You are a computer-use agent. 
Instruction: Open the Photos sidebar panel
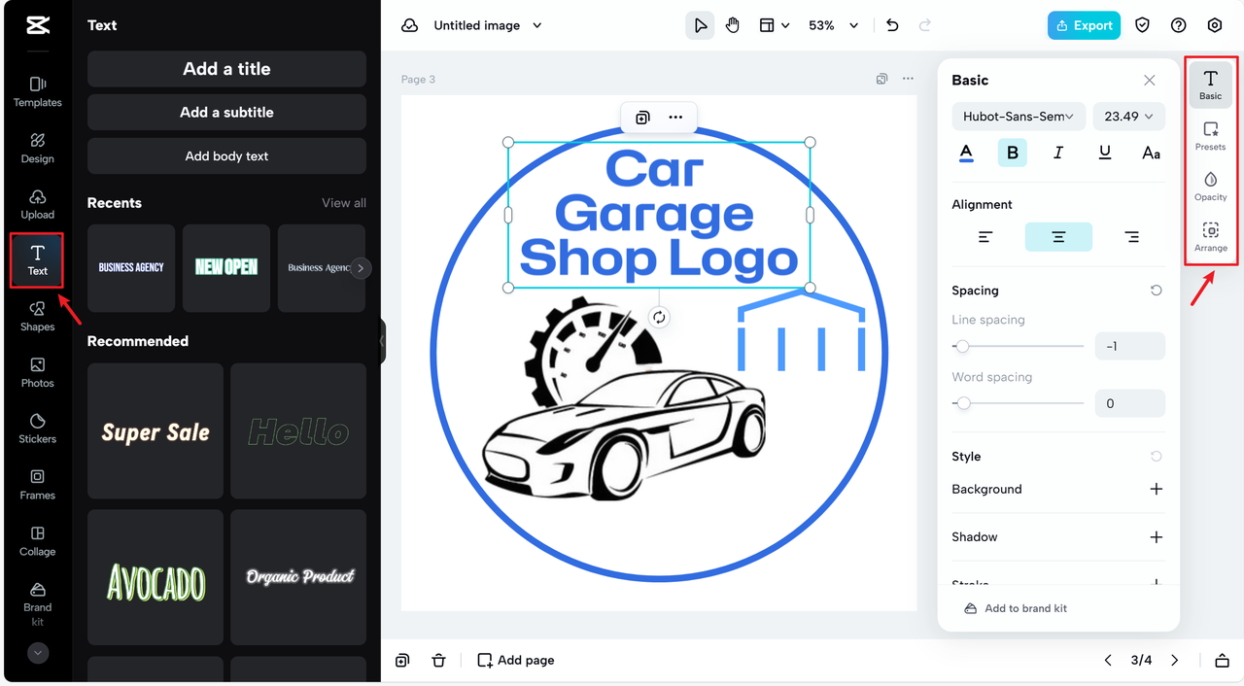point(37,373)
